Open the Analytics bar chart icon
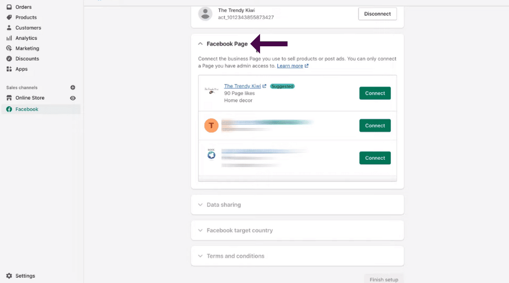509x283 pixels. tap(9, 38)
